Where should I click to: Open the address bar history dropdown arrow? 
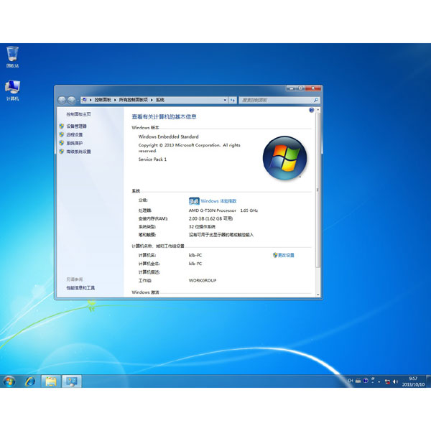(x=225, y=100)
